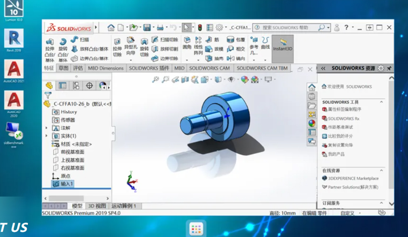Open the 3DEXPERIENCE Marketplace link

point(350,178)
